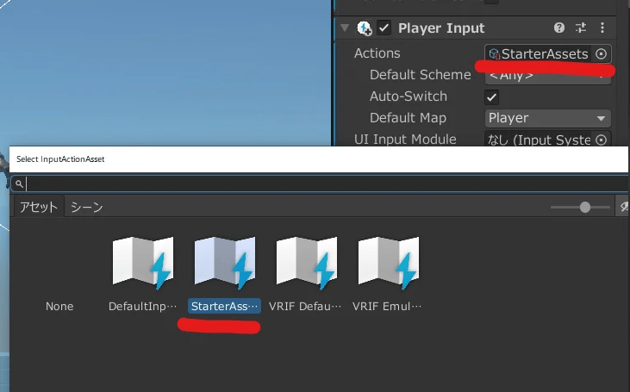The width and height of the screenshot is (630, 392).
Task: Click the asset search field
Action: coord(319,184)
